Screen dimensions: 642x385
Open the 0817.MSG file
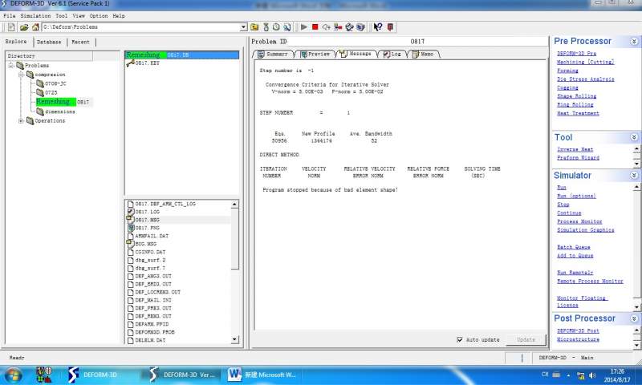point(144,220)
